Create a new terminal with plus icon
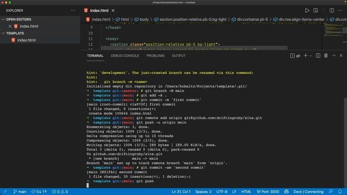Screen dimensions: 347x195 pos(305,56)
